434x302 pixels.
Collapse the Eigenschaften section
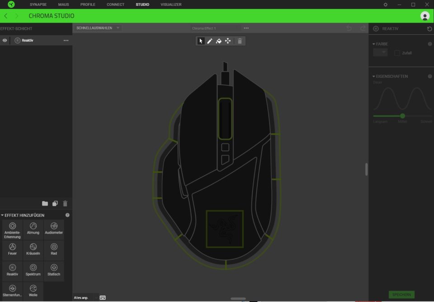pos(374,77)
